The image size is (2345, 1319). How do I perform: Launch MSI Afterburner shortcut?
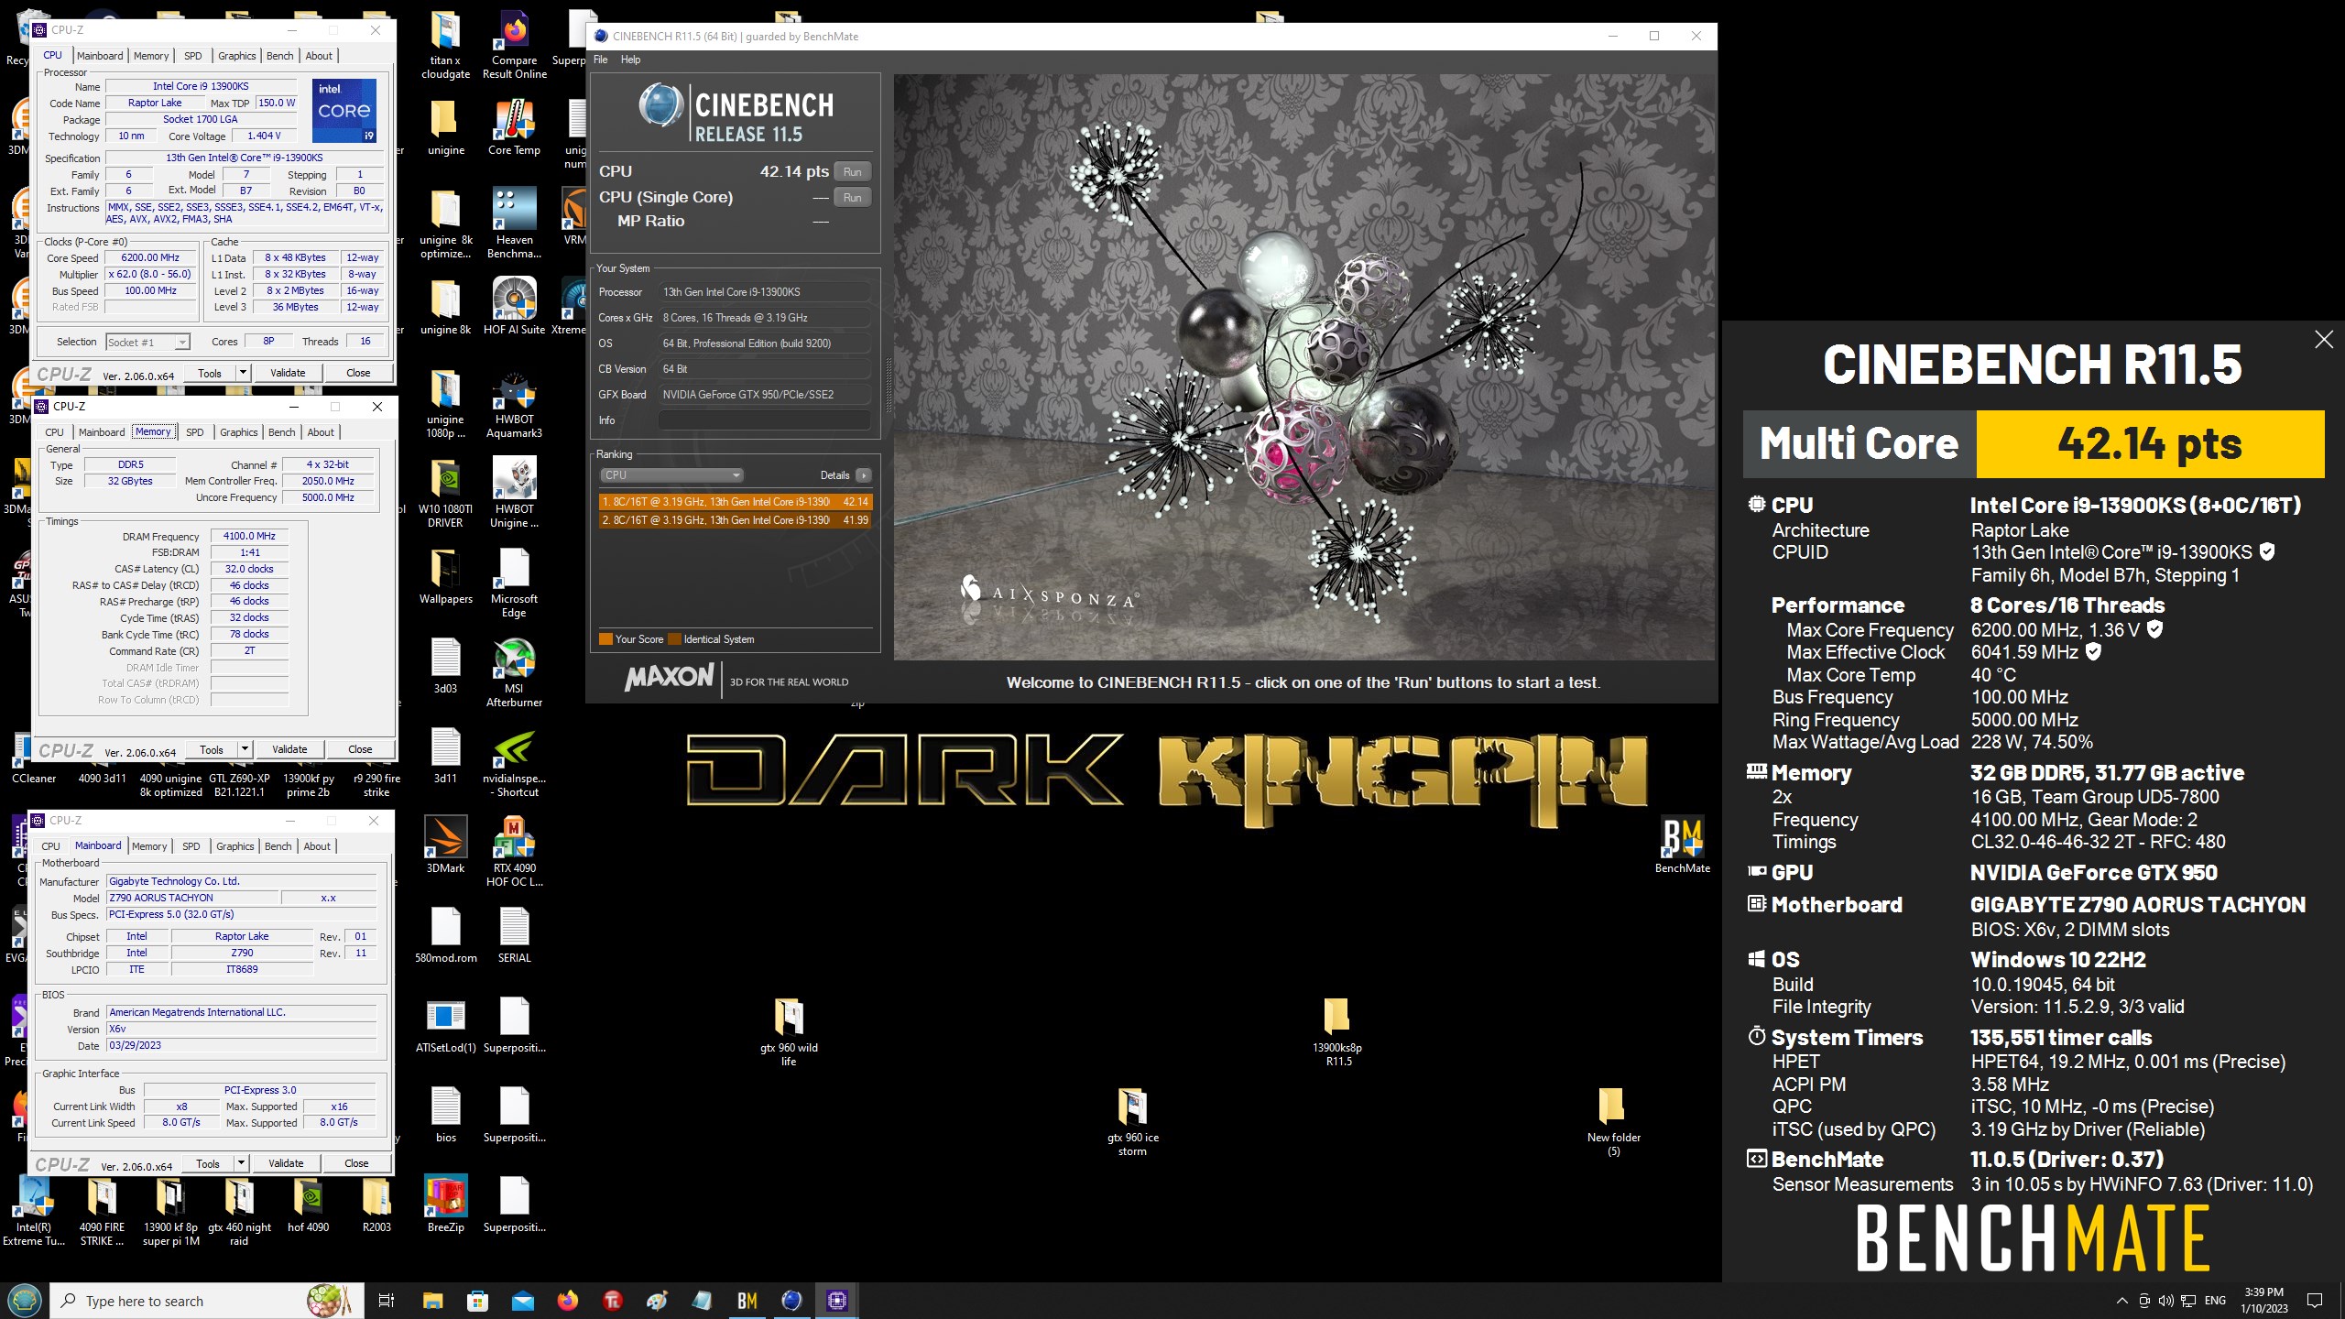pyautogui.click(x=514, y=672)
